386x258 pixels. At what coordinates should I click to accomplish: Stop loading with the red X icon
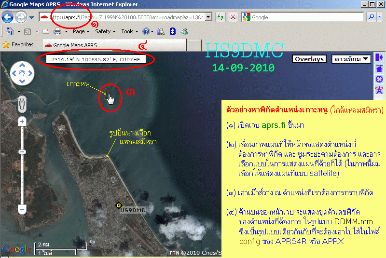[x=233, y=17]
